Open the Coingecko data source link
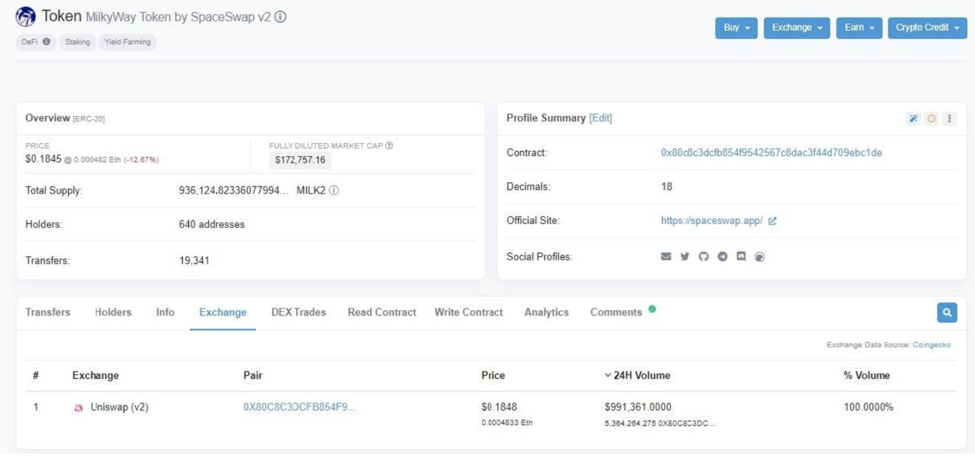 [931, 345]
